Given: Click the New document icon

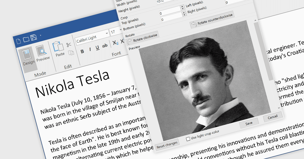Looking at the screenshot, I should 18,41.
